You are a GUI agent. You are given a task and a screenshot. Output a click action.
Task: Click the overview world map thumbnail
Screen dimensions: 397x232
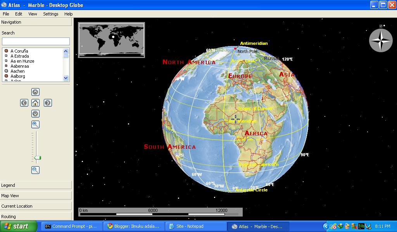click(111, 40)
